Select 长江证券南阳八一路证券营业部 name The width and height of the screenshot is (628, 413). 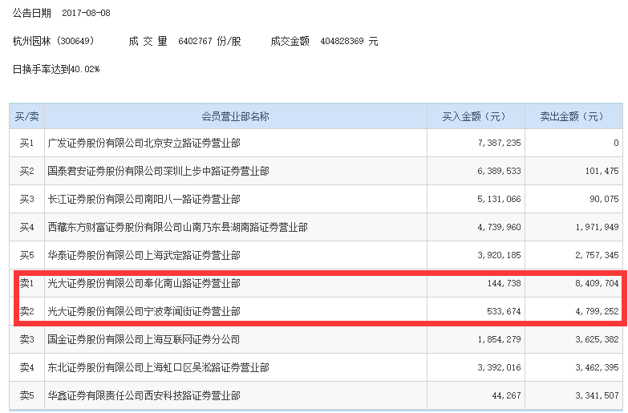[144, 199]
